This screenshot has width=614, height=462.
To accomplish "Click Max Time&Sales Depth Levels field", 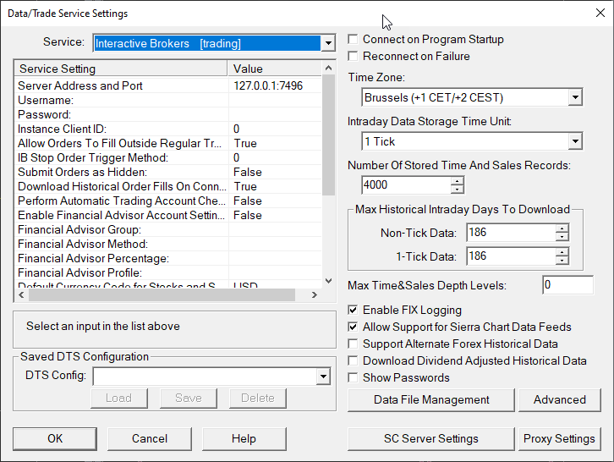I will [567, 285].
